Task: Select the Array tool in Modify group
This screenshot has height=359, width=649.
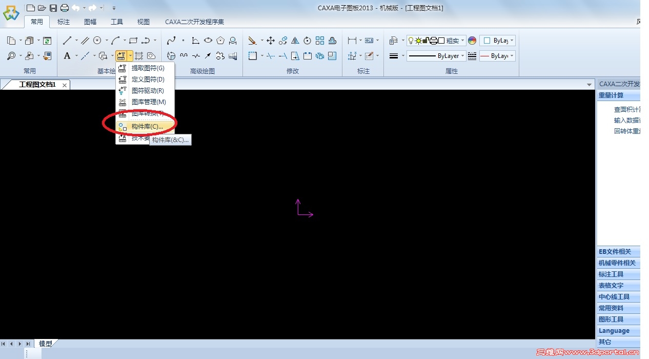Action: tap(320, 41)
